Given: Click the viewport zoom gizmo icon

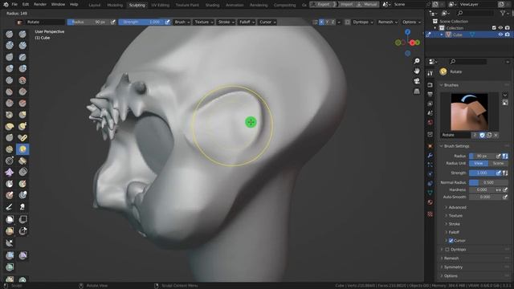Looking at the screenshot, I should click(417, 61).
